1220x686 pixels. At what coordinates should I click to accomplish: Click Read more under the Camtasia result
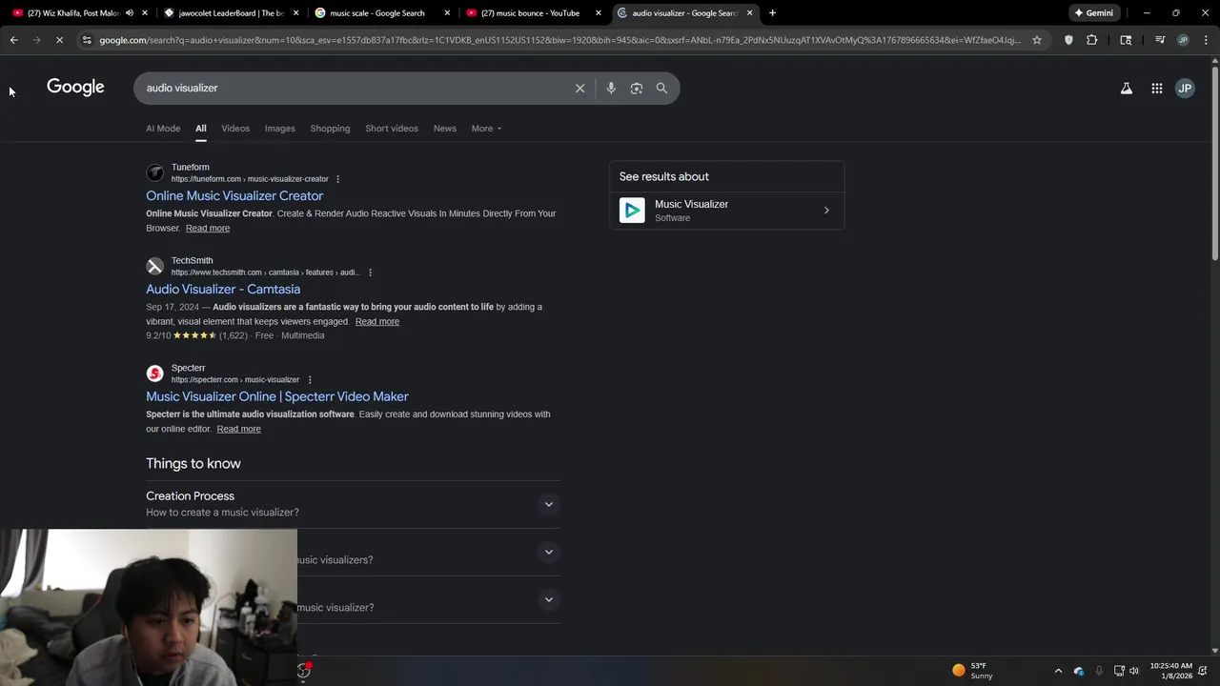click(377, 322)
